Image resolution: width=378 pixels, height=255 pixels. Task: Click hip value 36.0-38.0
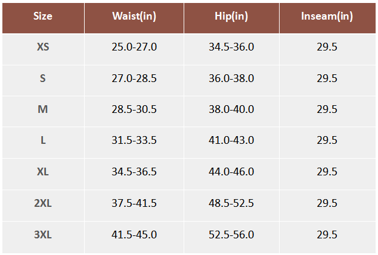(231, 78)
